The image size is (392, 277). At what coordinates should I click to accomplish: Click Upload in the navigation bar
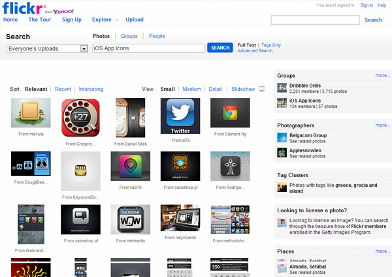135,20
